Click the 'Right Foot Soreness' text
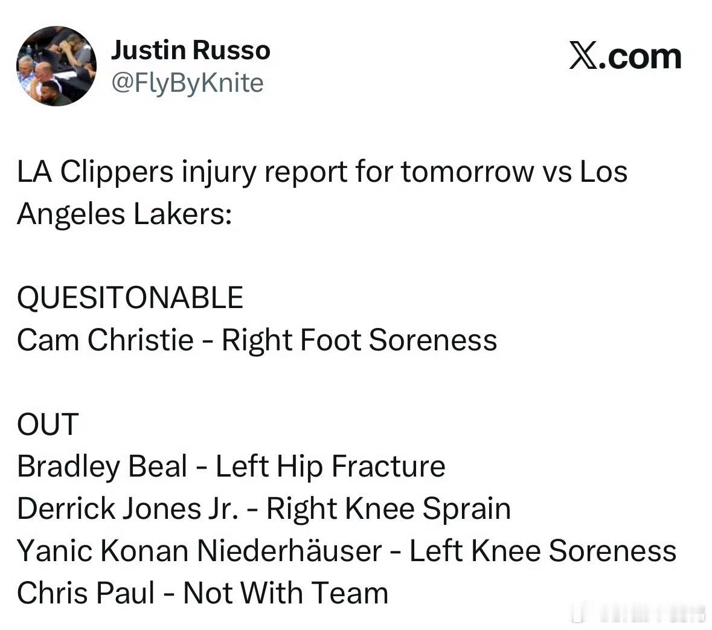Image resolution: width=712 pixels, height=630 pixels. [359, 340]
